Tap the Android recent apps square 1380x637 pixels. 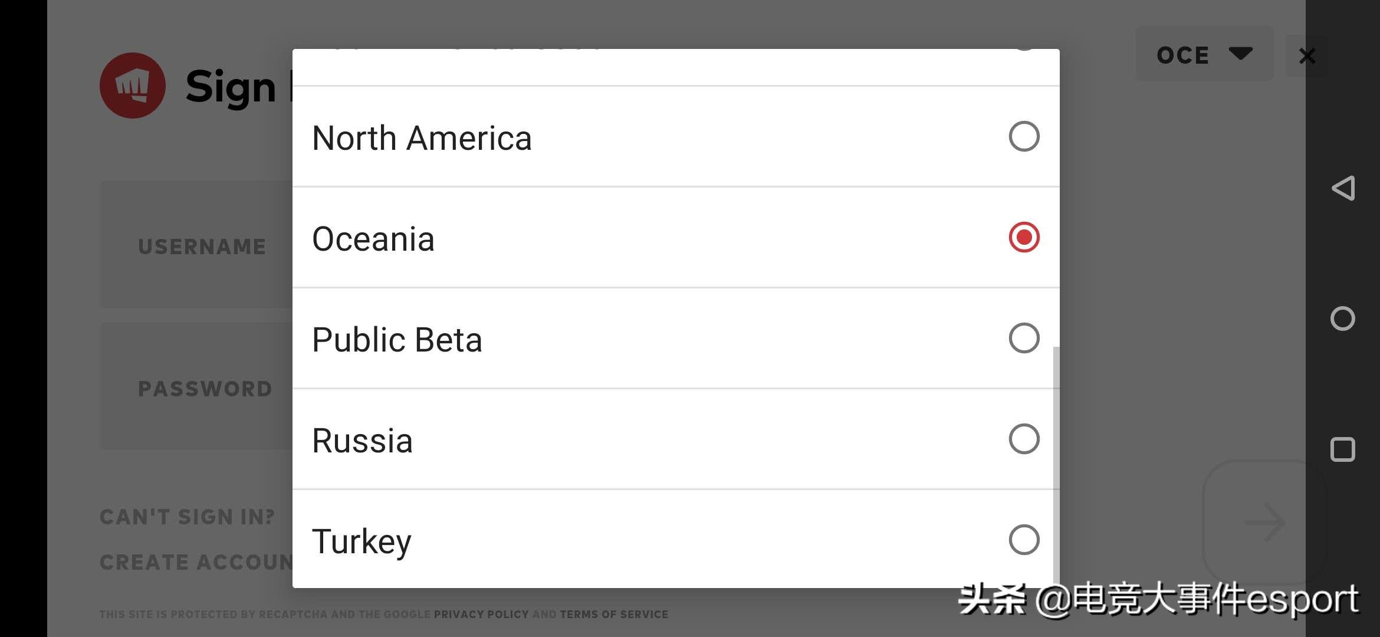[x=1343, y=449]
